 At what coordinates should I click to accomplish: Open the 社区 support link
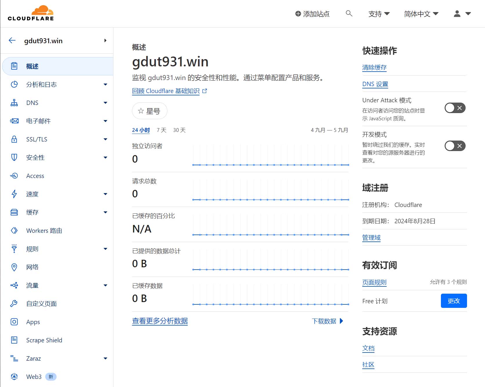coord(368,365)
